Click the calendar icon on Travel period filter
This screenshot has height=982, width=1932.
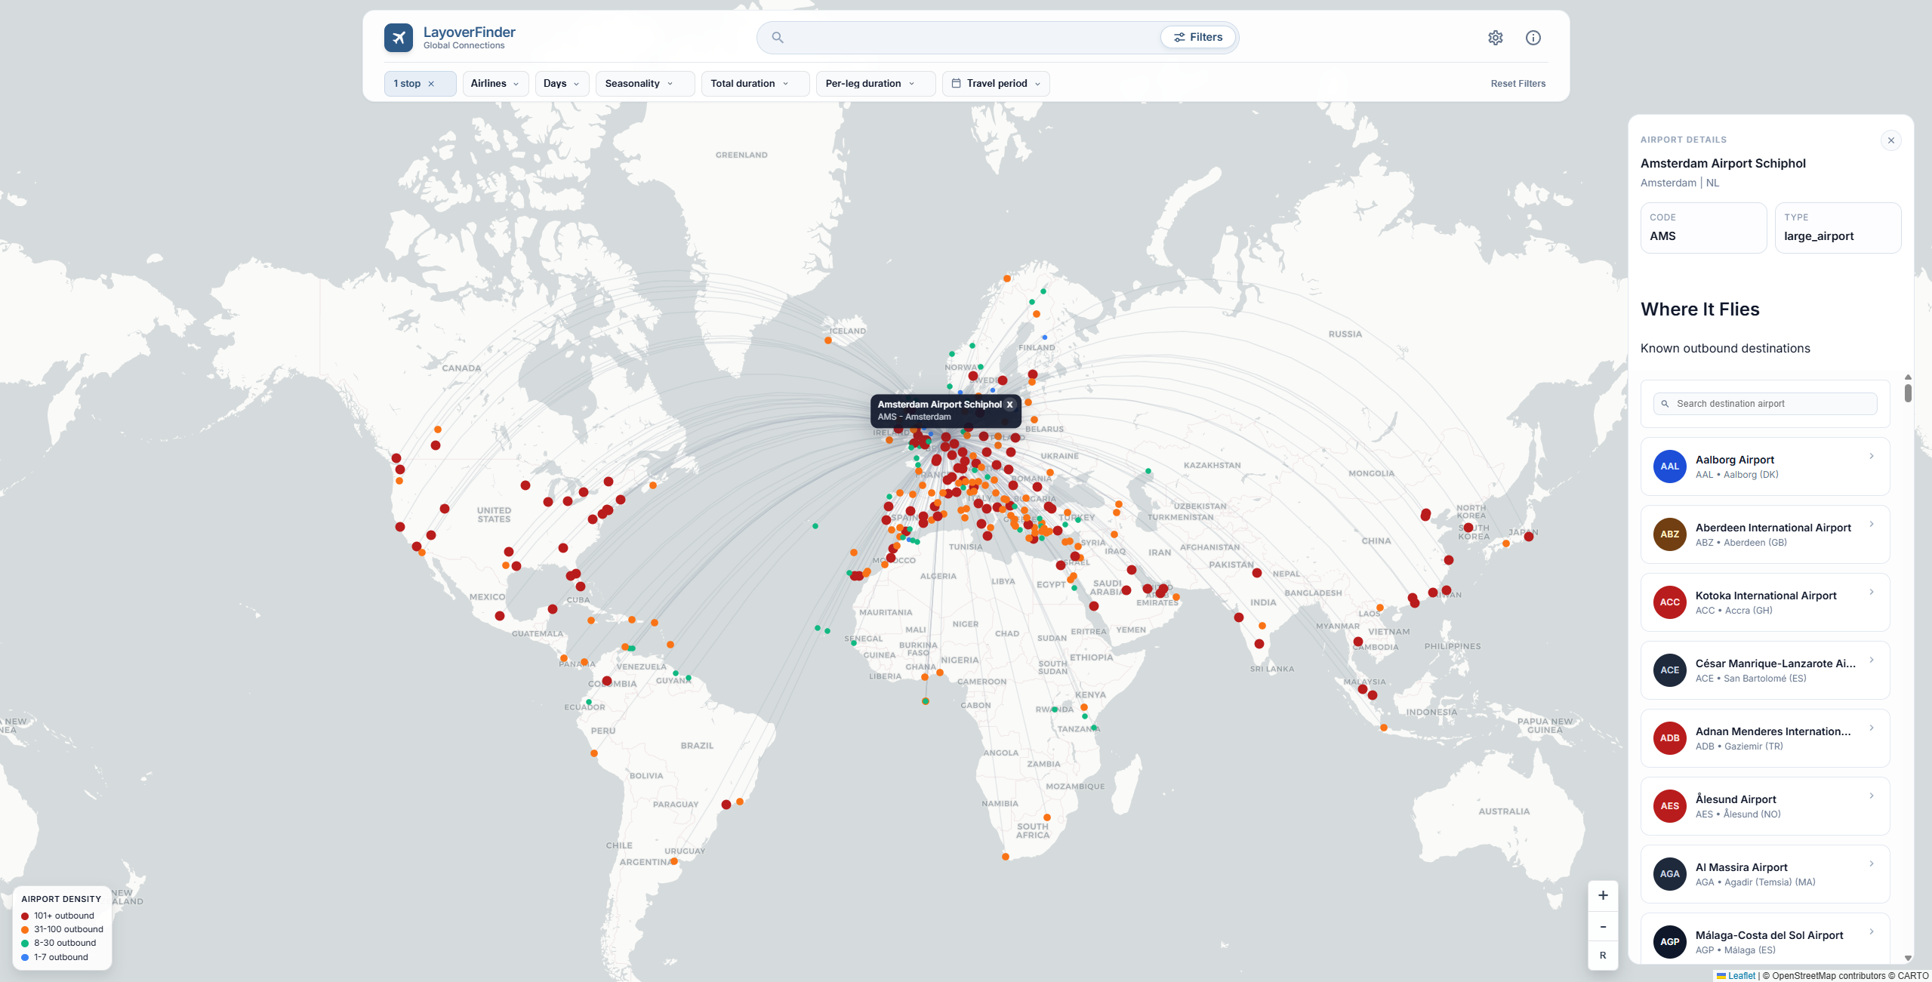pos(957,83)
